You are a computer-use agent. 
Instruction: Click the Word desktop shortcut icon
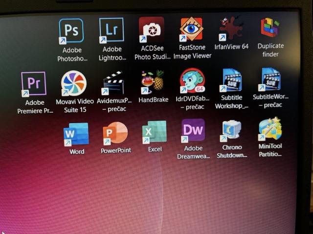[x=76, y=135]
